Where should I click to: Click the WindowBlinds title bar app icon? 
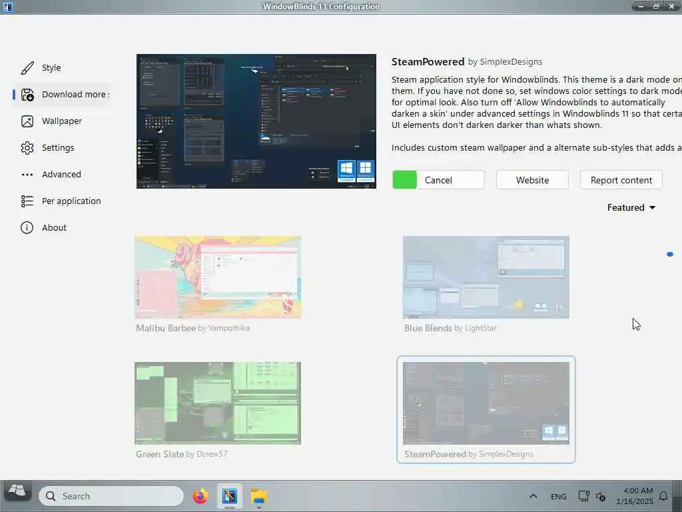pyautogui.click(x=8, y=7)
